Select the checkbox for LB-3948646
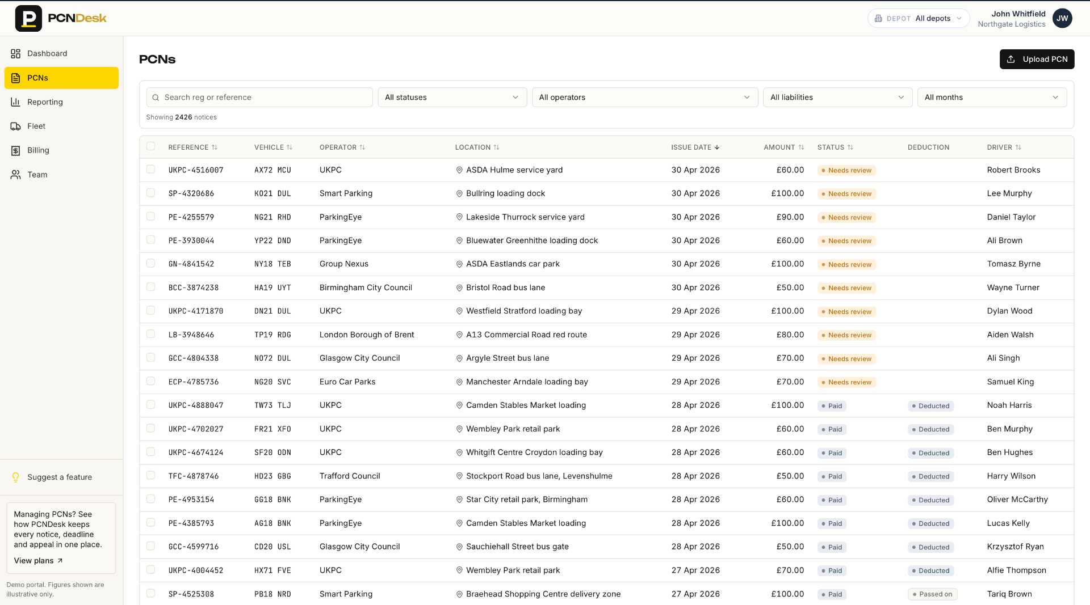 coord(150,334)
